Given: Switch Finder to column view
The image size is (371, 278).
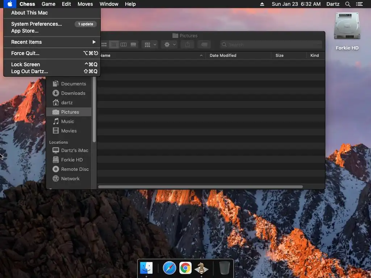Looking at the screenshot, I should (124, 45).
